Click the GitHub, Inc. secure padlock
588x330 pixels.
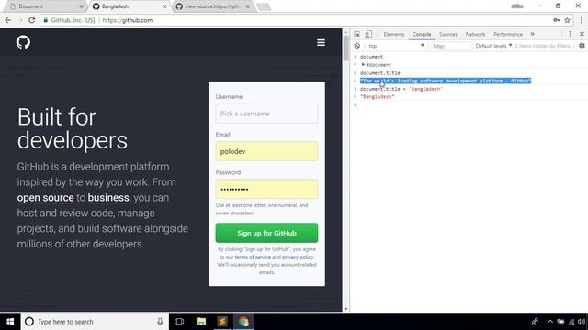click(46, 20)
